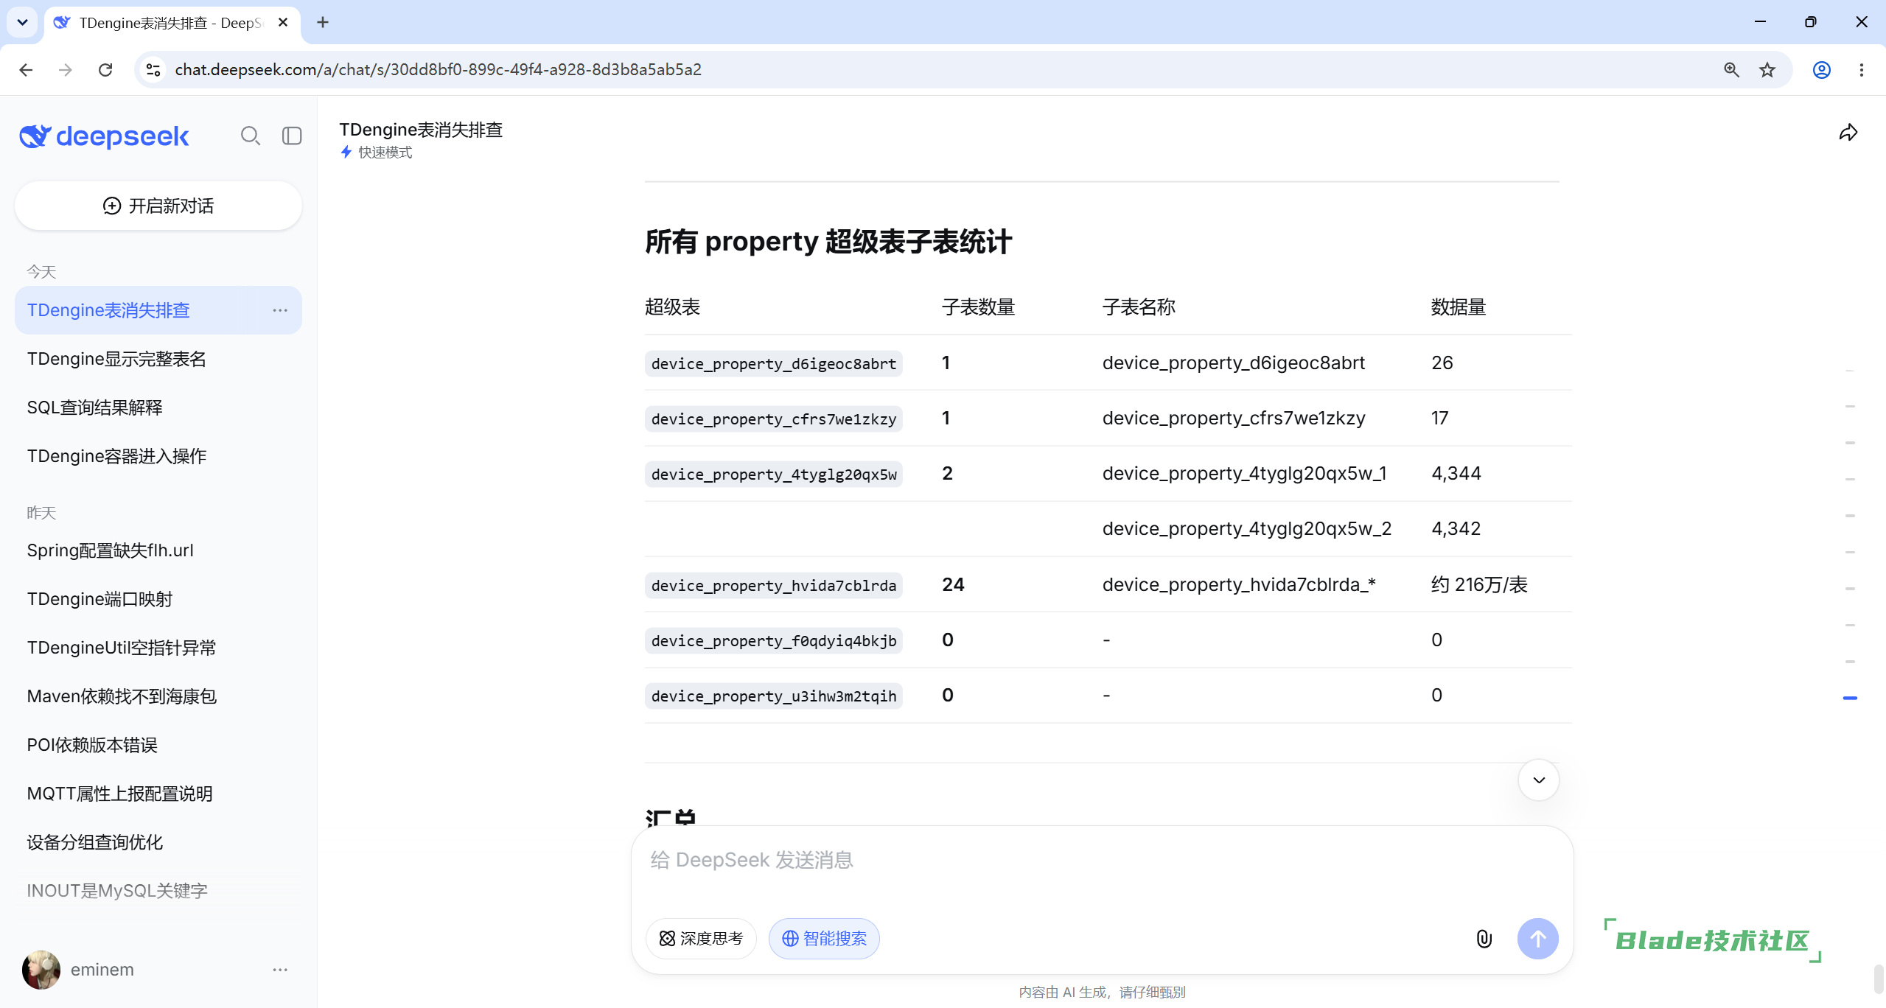Click the blue highlighted message navigation marker
This screenshot has height=1008, width=1886.
(x=1849, y=697)
